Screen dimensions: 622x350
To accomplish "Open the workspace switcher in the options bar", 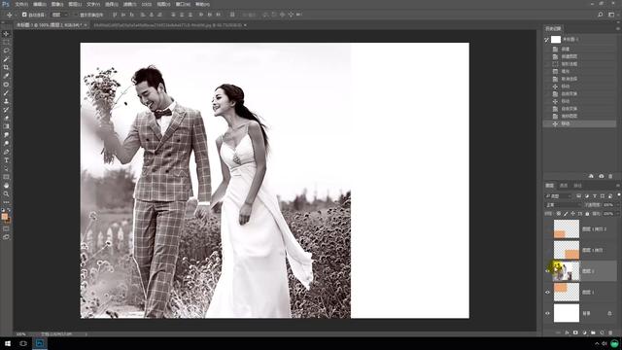I will 611,15.
